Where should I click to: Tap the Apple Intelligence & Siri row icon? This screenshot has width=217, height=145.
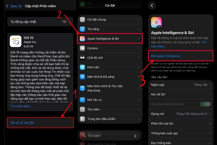pyautogui.click(x=82, y=38)
